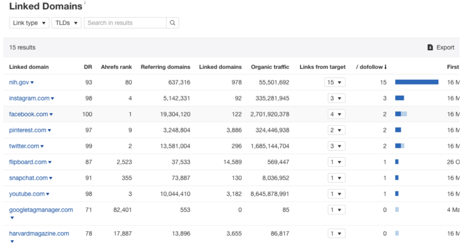
Task: Open twitter.com links from target dropdown
Action: tap(336, 146)
